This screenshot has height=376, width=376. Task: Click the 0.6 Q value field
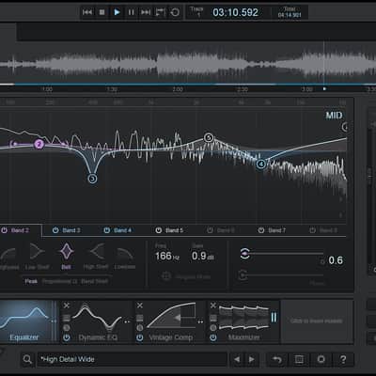point(336,260)
